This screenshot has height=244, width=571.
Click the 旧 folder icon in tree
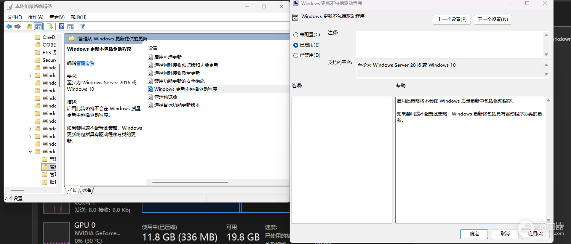(45, 182)
